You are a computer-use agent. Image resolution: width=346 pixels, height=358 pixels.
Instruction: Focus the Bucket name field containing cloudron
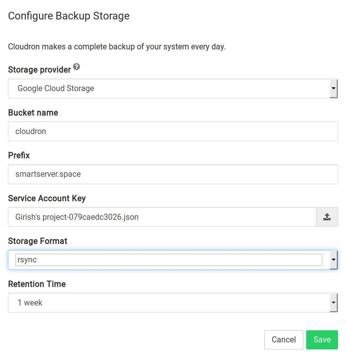click(173, 131)
